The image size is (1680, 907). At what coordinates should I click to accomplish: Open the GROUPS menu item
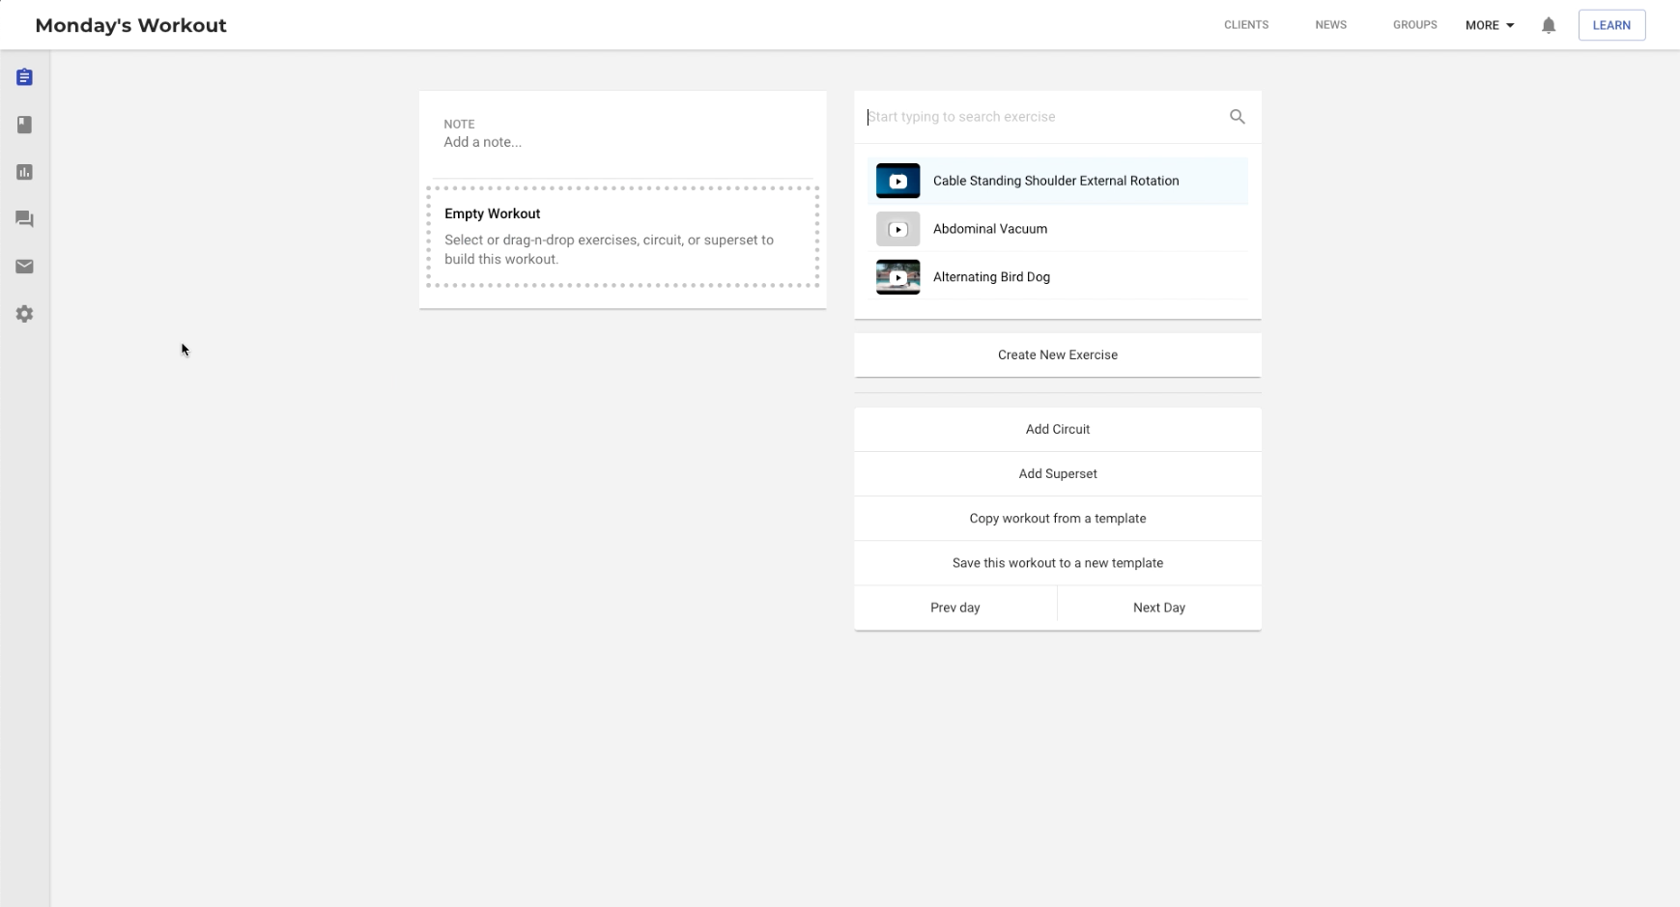[1414, 25]
